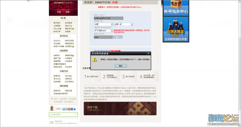Image resolution: width=241 pixels, height=127 pixels.
Task: Open the 视频专区 sidebar link
Action: pos(69,79)
